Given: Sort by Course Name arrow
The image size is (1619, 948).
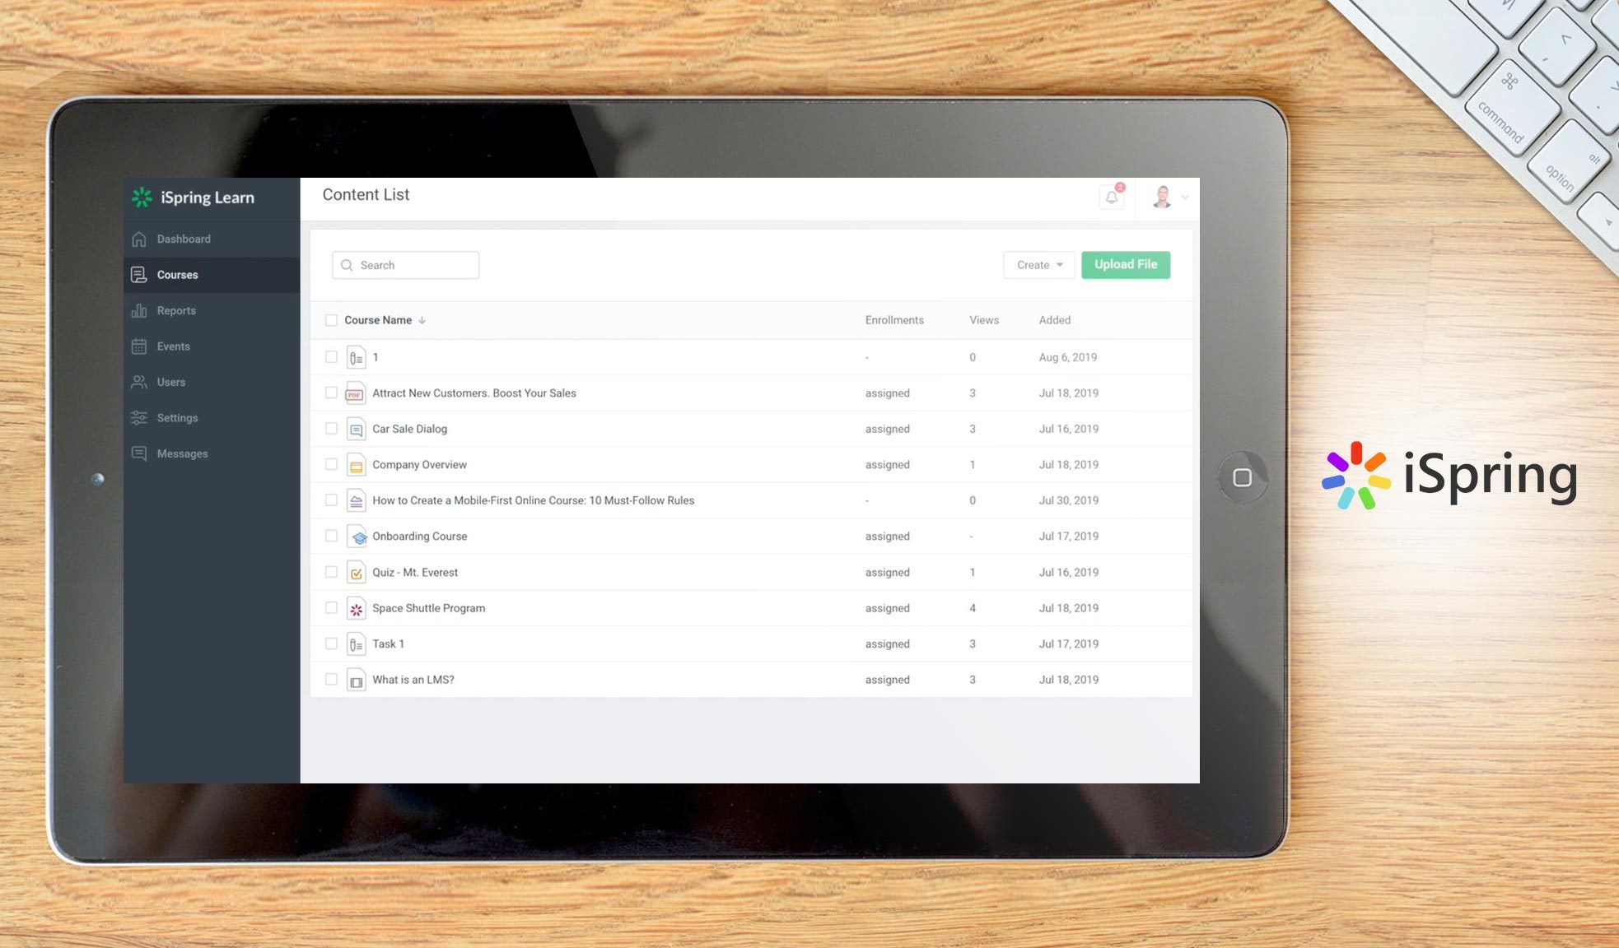Looking at the screenshot, I should click(x=422, y=320).
